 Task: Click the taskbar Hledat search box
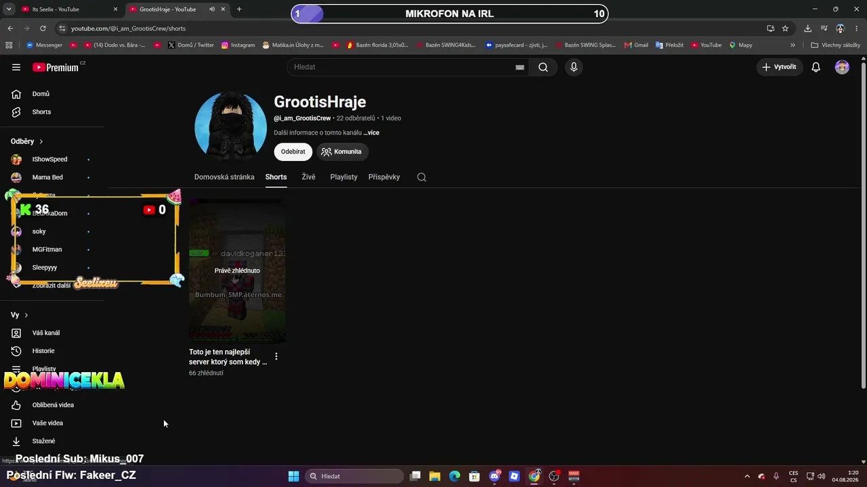[354, 476]
